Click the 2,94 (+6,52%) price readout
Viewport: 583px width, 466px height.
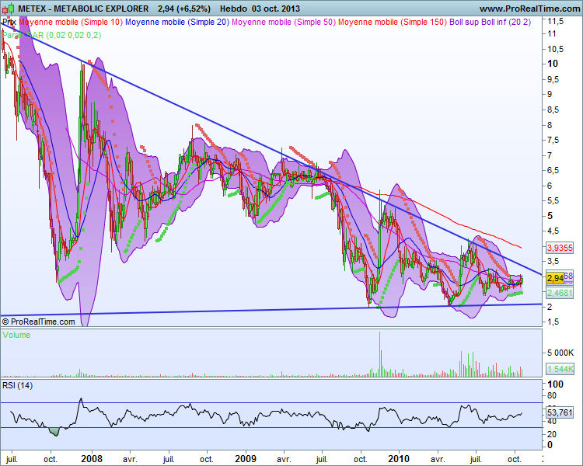[183, 9]
